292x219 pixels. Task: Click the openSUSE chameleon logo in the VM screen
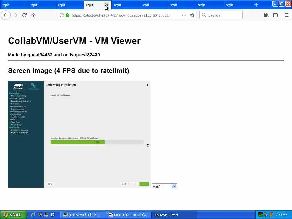[x=18, y=86]
